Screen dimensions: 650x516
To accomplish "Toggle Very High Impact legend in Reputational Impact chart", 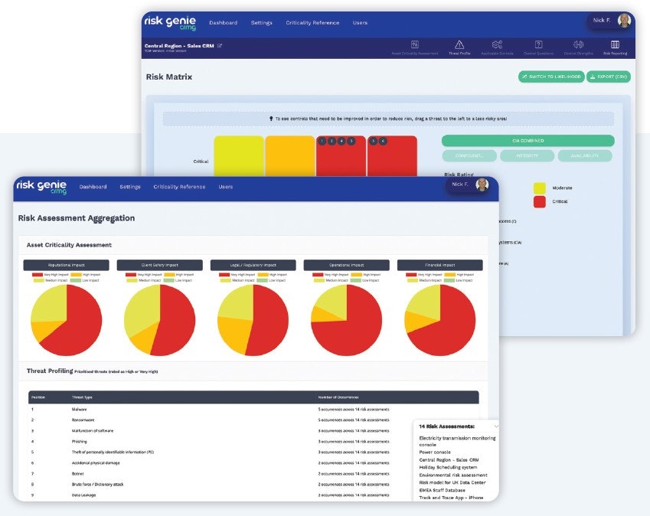I will pos(51,275).
